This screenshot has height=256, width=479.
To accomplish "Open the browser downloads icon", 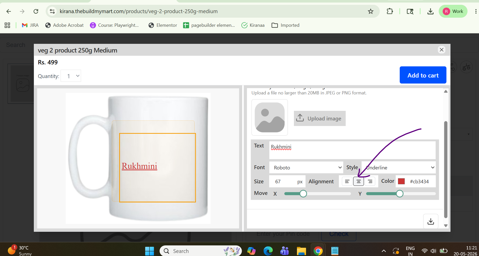I will click(x=430, y=11).
